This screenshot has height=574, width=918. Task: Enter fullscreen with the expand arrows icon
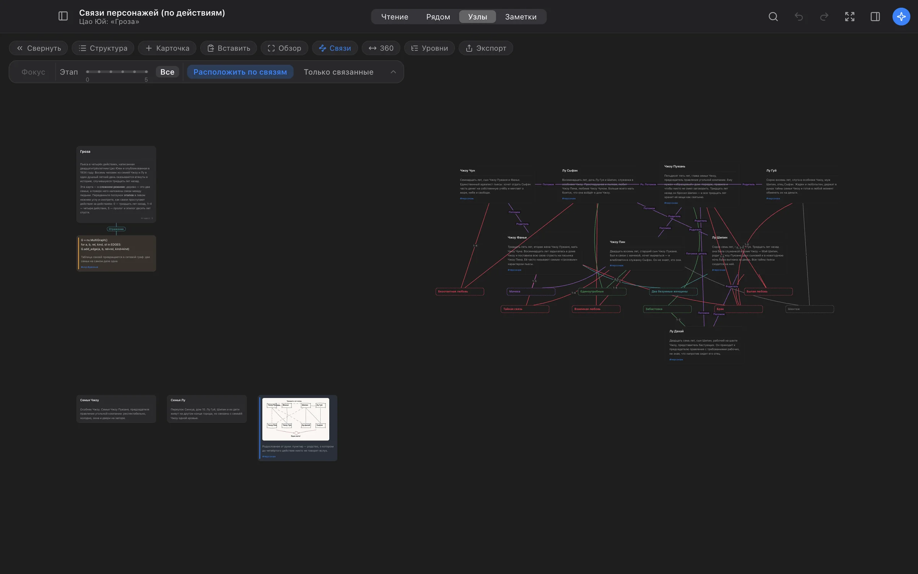pyautogui.click(x=850, y=16)
